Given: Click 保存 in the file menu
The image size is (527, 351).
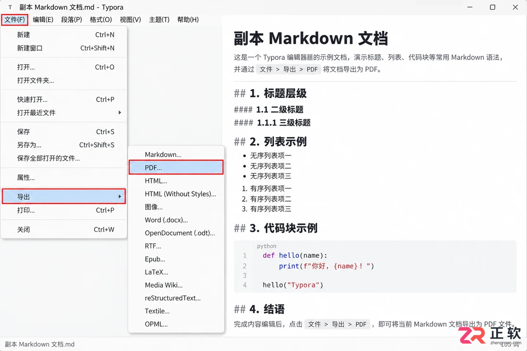Looking at the screenshot, I should tap(64, 132).
